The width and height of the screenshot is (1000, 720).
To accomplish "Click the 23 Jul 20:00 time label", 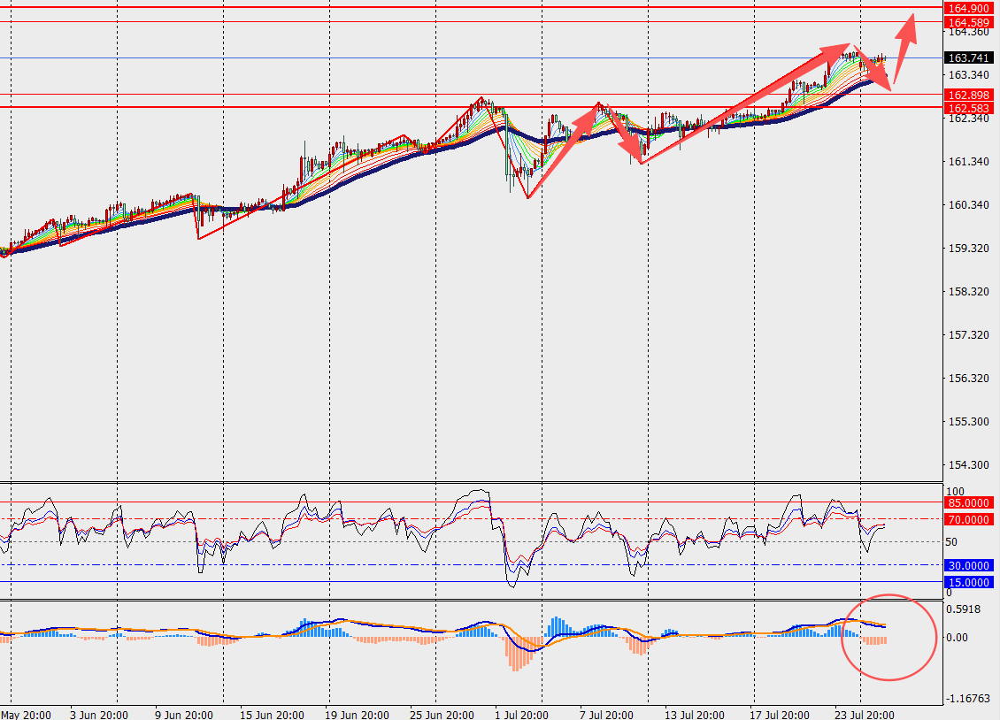I will point(864,715).
